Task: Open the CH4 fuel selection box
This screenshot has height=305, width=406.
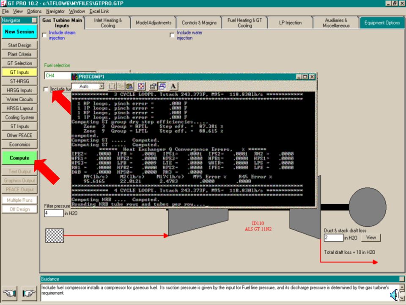Action: tap(58, 75)
